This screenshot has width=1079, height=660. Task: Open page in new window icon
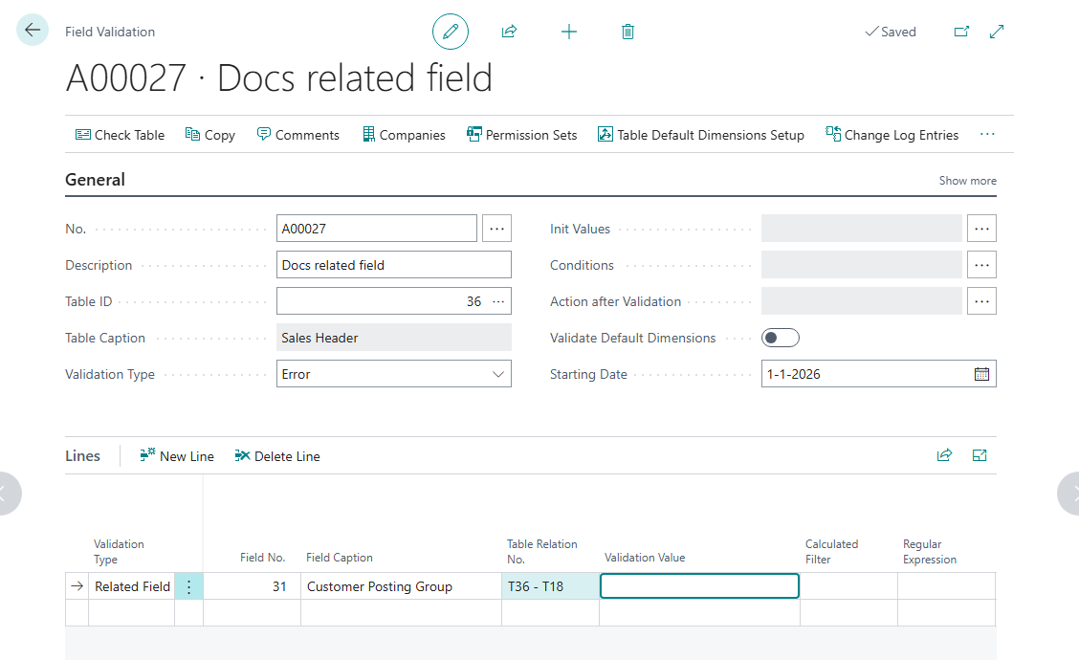pyautogui.click(x=961, y=32)
